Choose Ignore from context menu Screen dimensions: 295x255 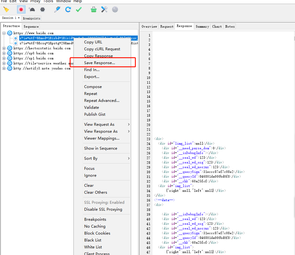coord(102,175)
